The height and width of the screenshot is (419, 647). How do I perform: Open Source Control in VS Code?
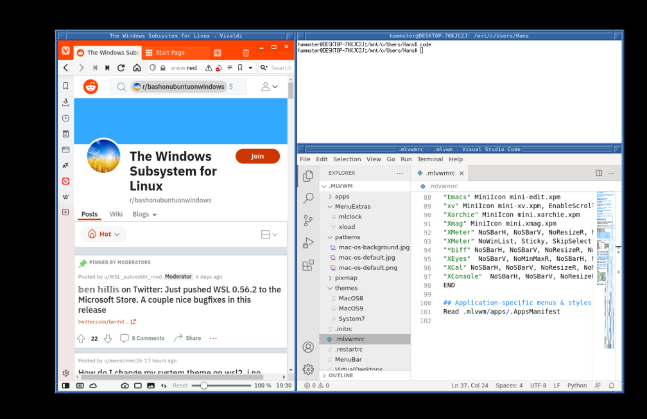click(x=308, y=220)
